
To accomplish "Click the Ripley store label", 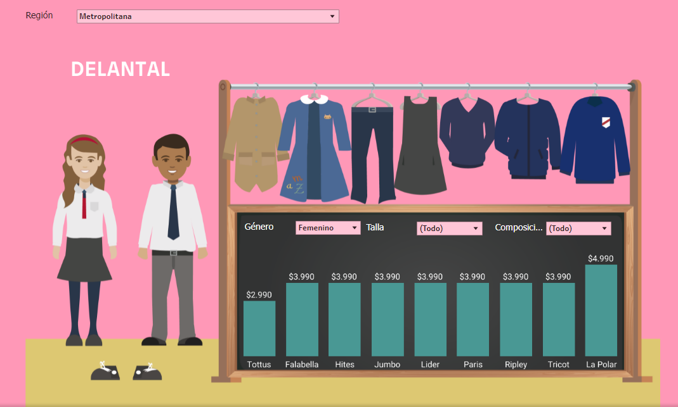I will coord(516,365).
